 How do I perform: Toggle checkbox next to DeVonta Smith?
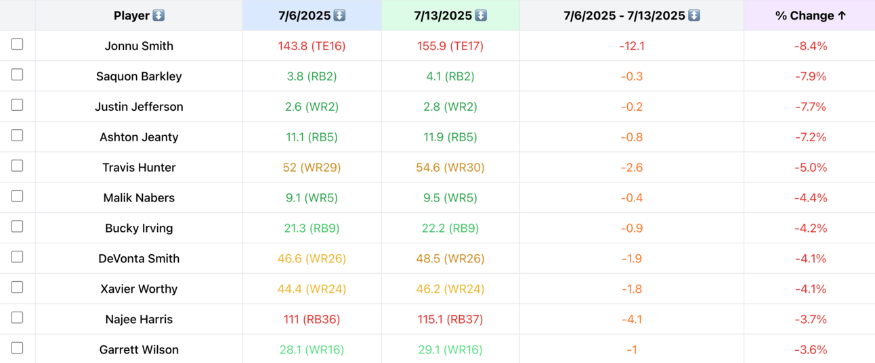[x=17, y=257]
